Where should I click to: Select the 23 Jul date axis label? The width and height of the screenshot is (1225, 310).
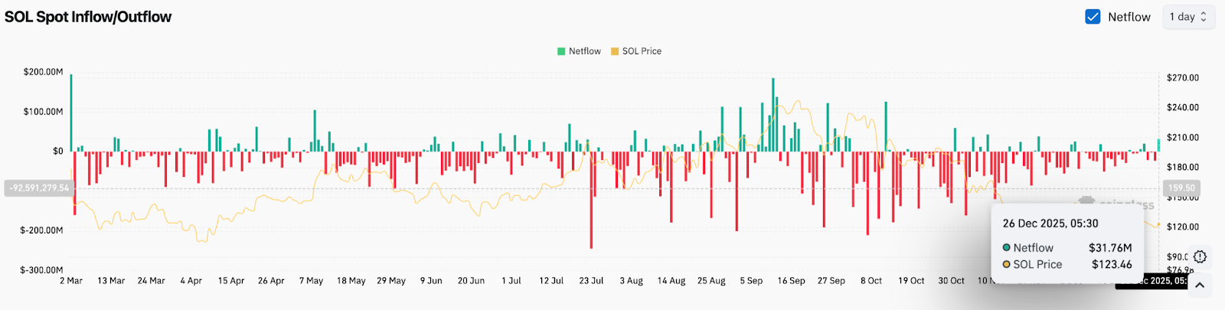pos(591,281)
